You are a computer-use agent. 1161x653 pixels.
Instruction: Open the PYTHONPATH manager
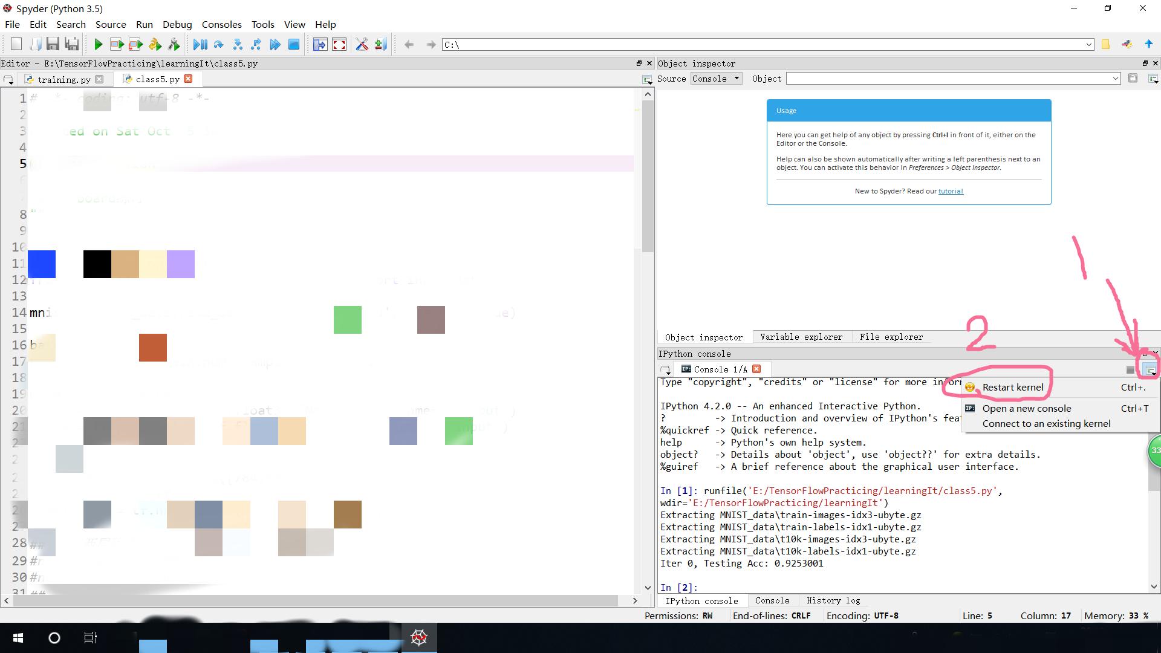pyautogui.click(x=381, y=44)
